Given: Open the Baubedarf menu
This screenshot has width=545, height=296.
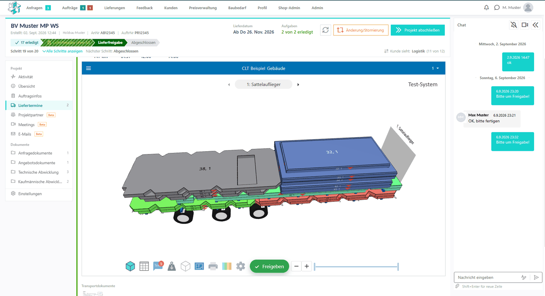Looking at the screenshot, I should 237,8.
